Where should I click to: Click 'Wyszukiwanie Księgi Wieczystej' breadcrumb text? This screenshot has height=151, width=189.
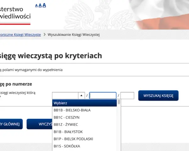pyautogui.click(x=74, y=35)
